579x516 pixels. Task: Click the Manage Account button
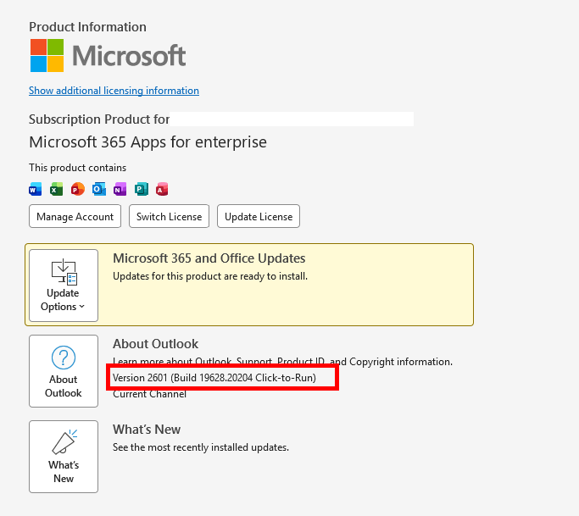coord(75,216)
